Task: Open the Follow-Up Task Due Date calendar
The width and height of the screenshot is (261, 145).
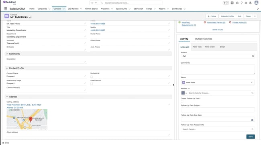Action: point(252,120)
